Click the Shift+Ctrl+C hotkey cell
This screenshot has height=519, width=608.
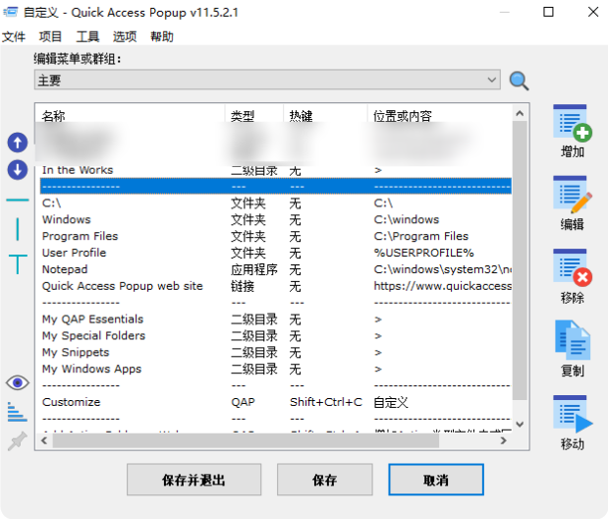point(326,402)
